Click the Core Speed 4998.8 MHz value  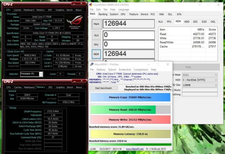30,55
